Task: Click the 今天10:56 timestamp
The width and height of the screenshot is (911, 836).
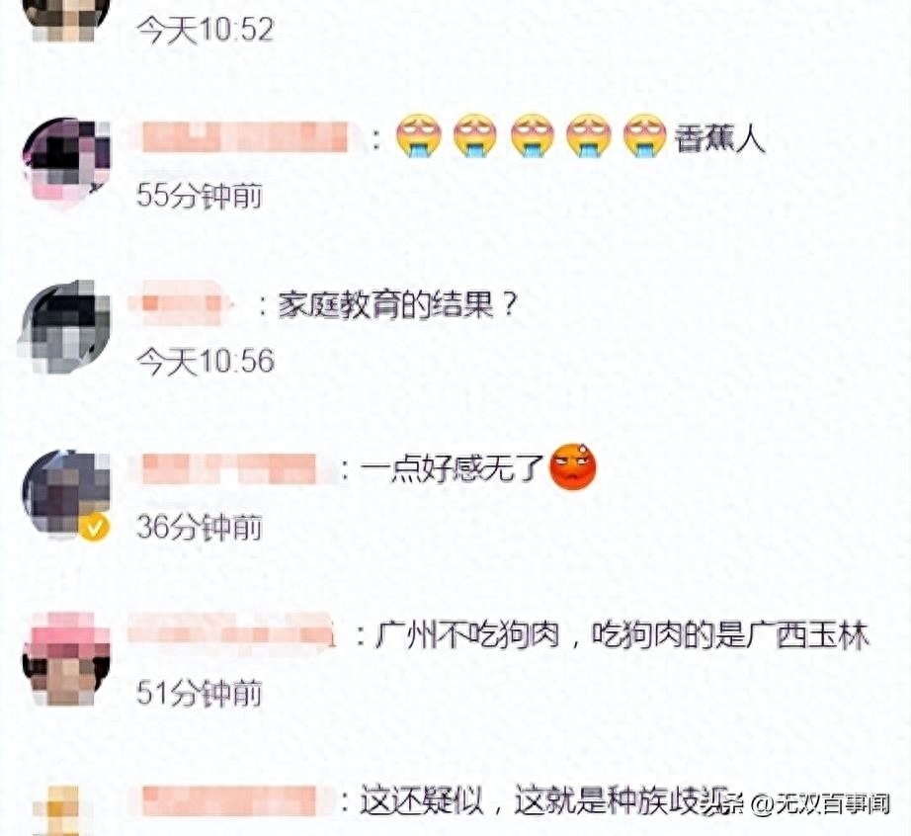Action: coord(206,361)
